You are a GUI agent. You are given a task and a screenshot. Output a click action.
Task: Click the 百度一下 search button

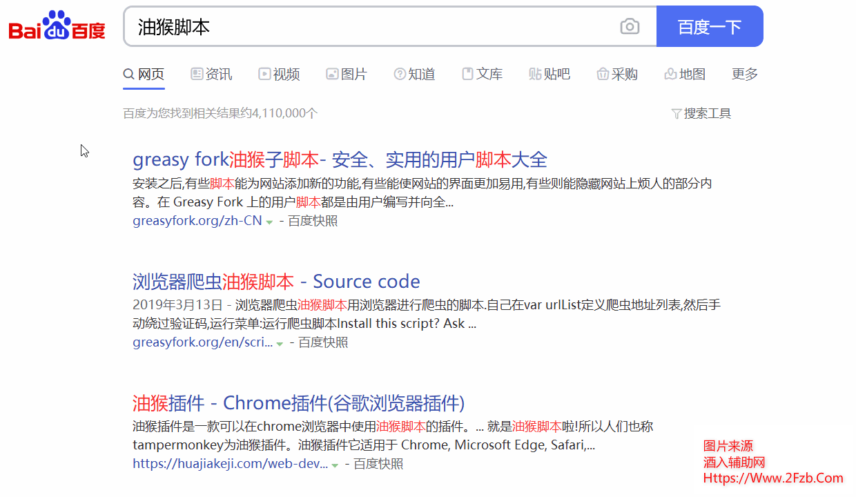tap(710, 27)
